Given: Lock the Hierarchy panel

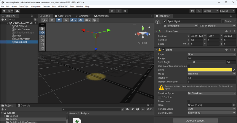Looking at the screenshot, I should coord(32,16).
